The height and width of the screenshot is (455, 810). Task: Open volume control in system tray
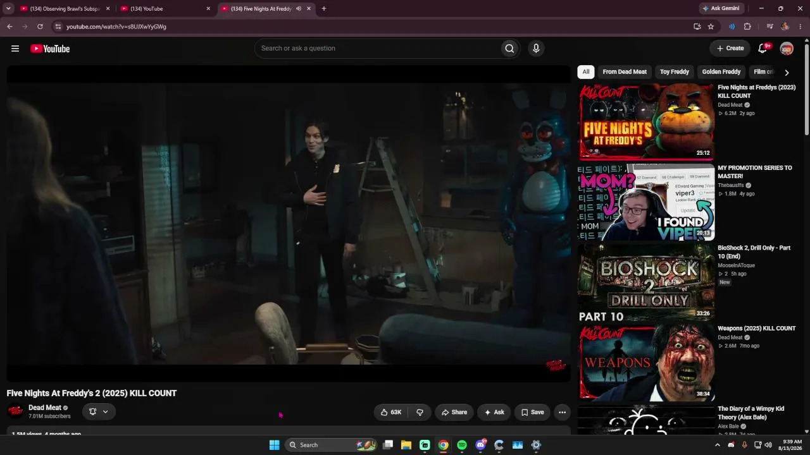click(x=768, y=445)
